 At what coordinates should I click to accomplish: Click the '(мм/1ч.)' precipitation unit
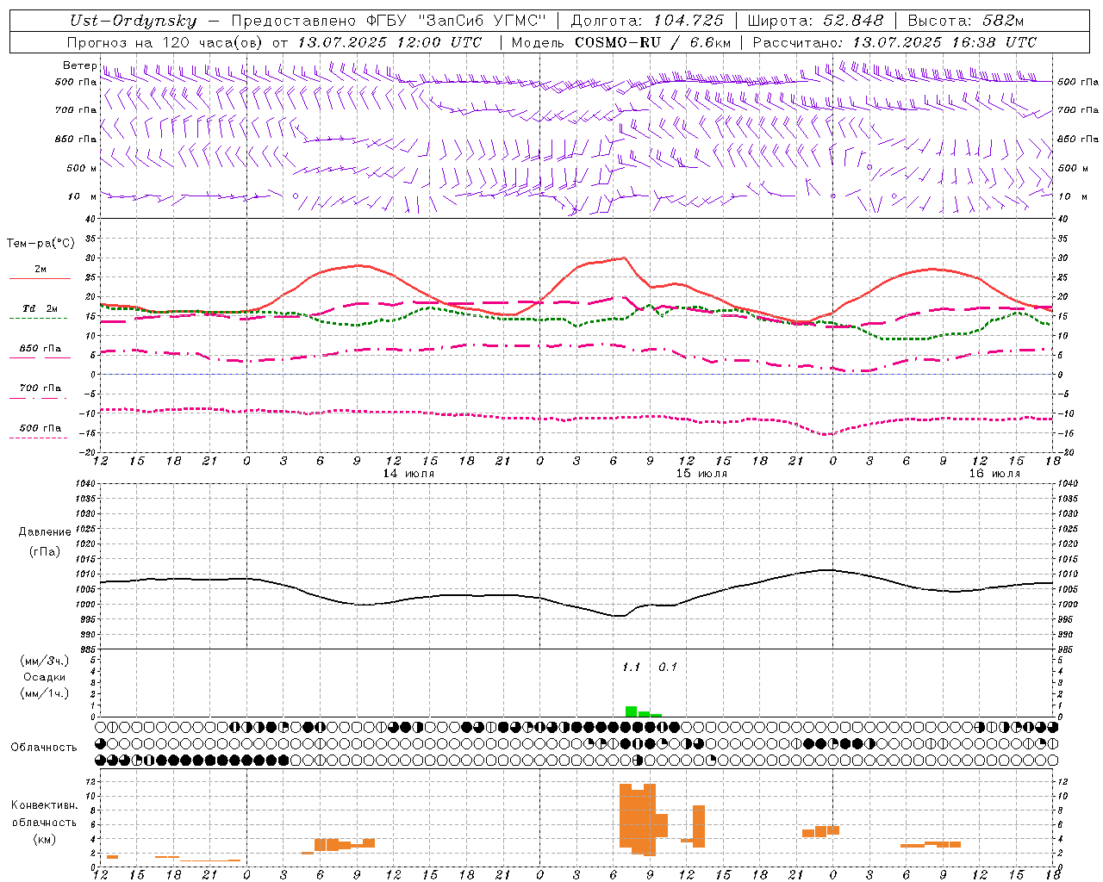(x=45, y=693)
